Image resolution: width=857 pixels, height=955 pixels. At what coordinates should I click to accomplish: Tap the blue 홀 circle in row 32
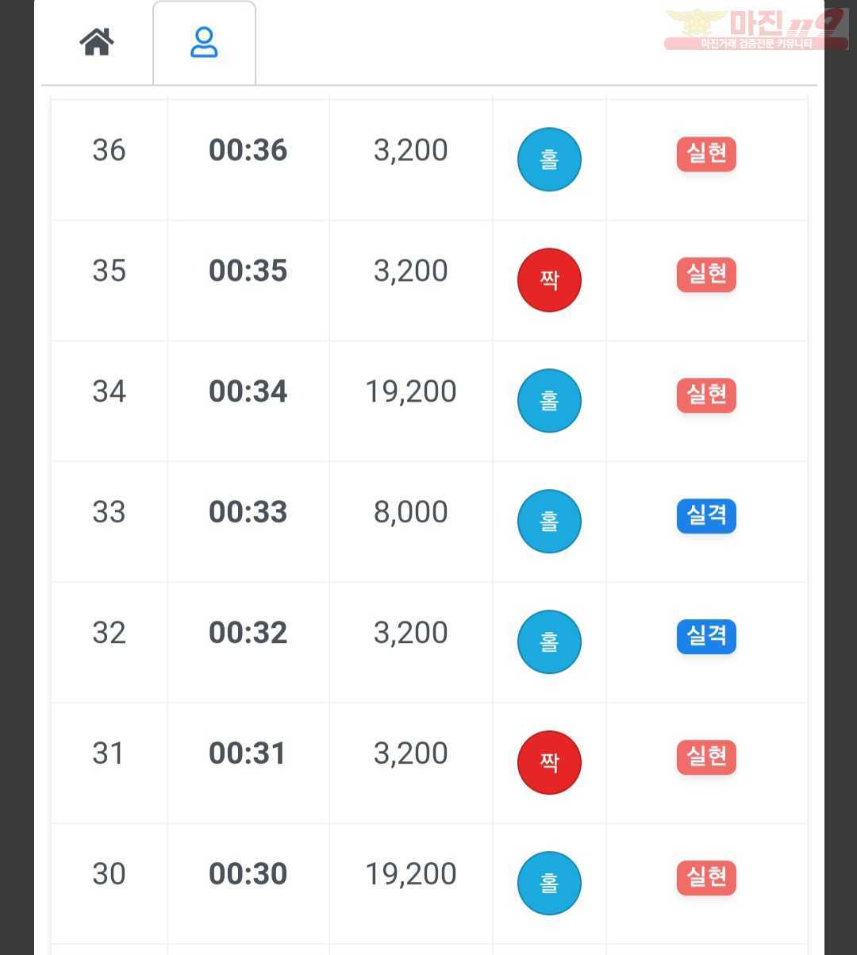pos(549,642)
